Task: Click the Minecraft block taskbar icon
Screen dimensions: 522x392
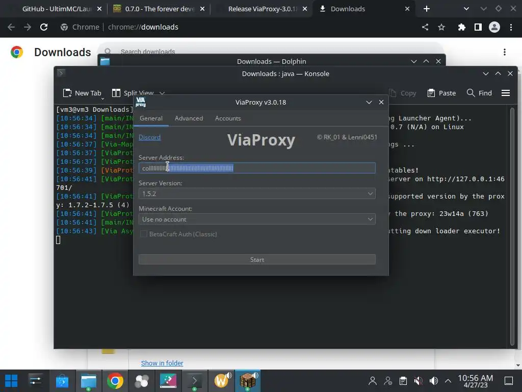Action: (248, 381)
